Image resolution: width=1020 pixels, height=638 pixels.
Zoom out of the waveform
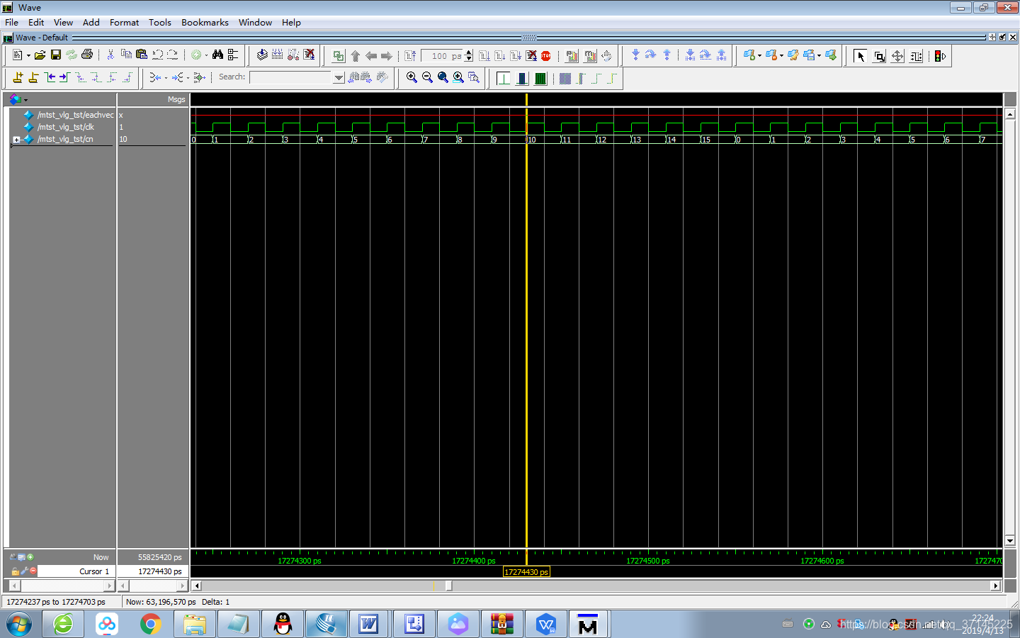pos(427,77)
